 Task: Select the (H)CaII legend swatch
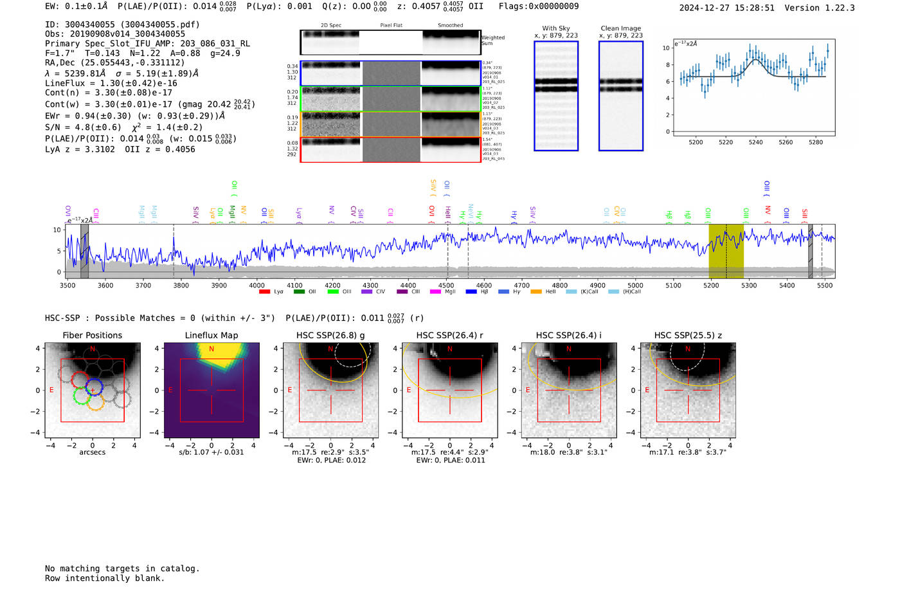pos(613,292)
